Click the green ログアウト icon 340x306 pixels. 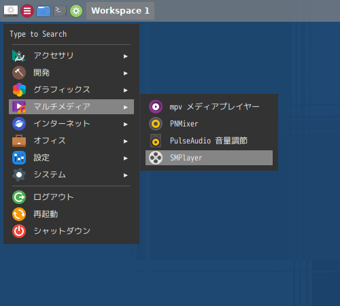point(19,197)
